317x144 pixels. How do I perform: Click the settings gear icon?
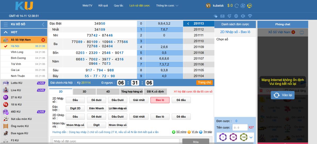[236, 16]
